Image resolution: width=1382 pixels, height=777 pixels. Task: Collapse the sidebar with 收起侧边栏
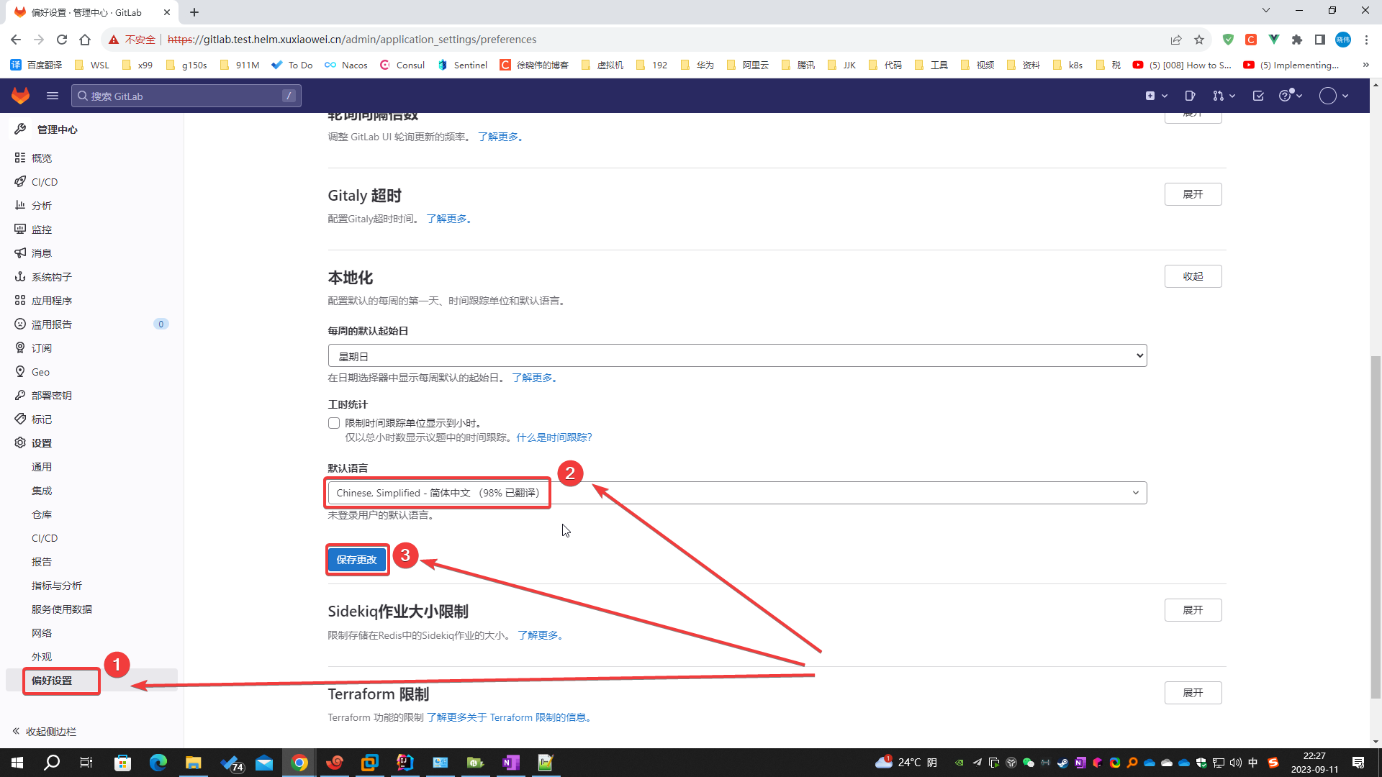tap(45, 732)
